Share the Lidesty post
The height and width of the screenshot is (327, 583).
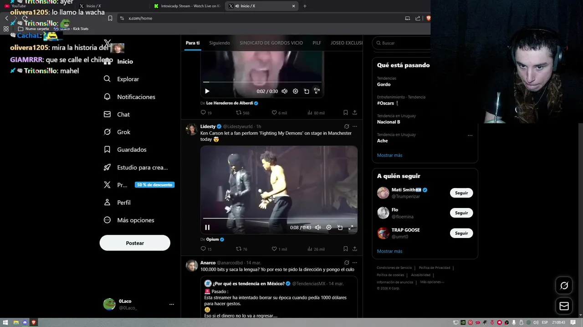point(355,249)
